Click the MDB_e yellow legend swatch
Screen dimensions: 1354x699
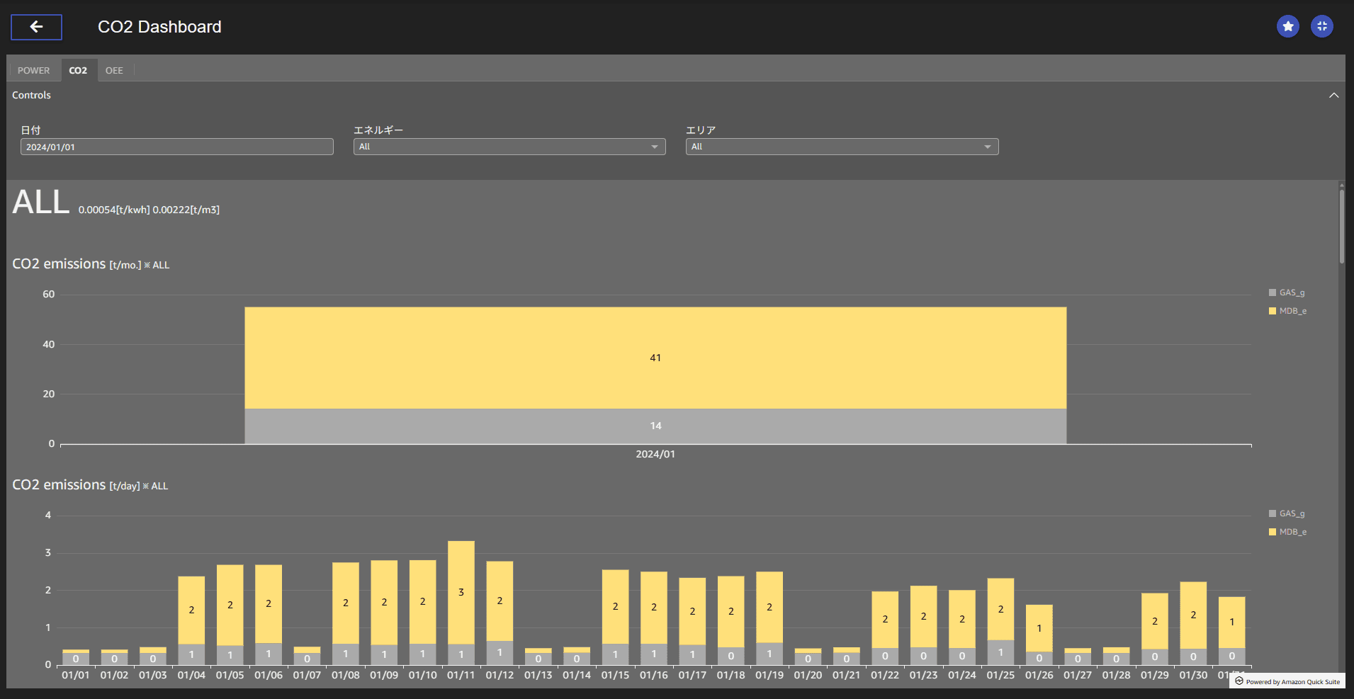pyautogui.click(x=1273, y=531)
